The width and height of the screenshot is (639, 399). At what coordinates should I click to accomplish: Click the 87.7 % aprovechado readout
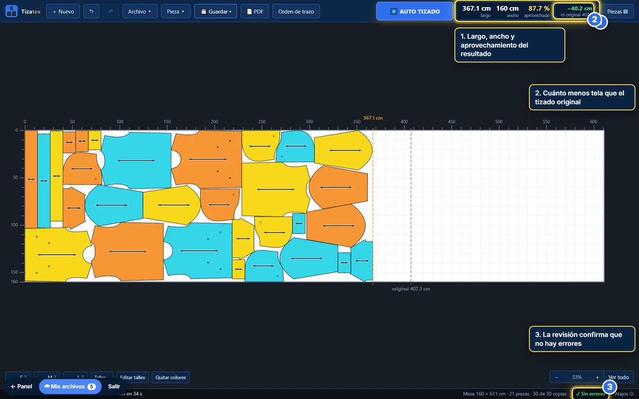coord(537,11)
